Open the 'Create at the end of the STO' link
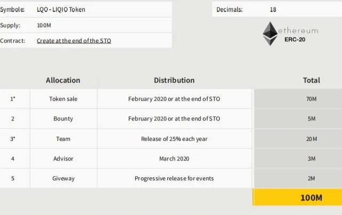This screenshot has height=215, width=342. pyautogui.click(x=74, y=41)
